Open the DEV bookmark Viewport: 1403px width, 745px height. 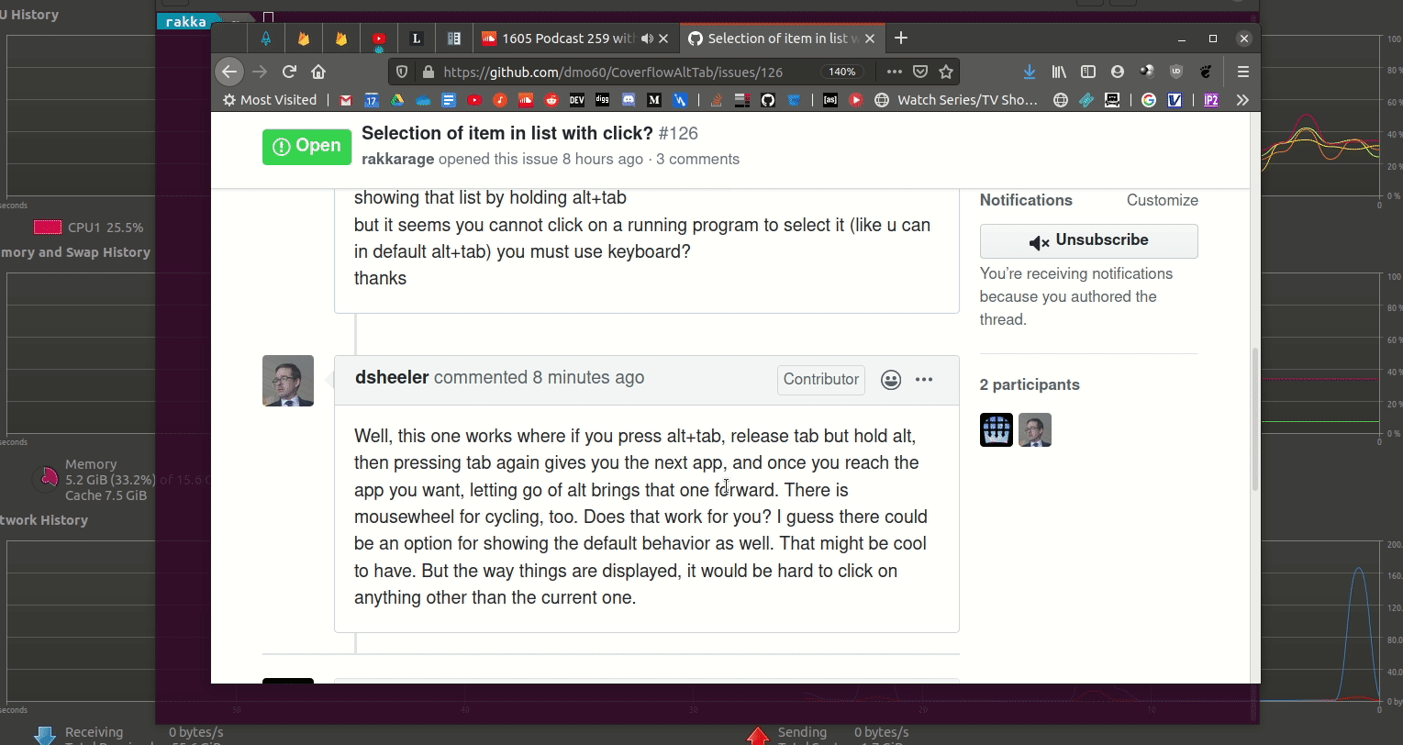[576, 100]
